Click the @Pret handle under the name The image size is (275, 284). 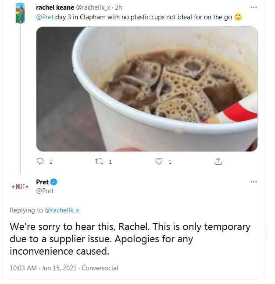coord(45,191)
